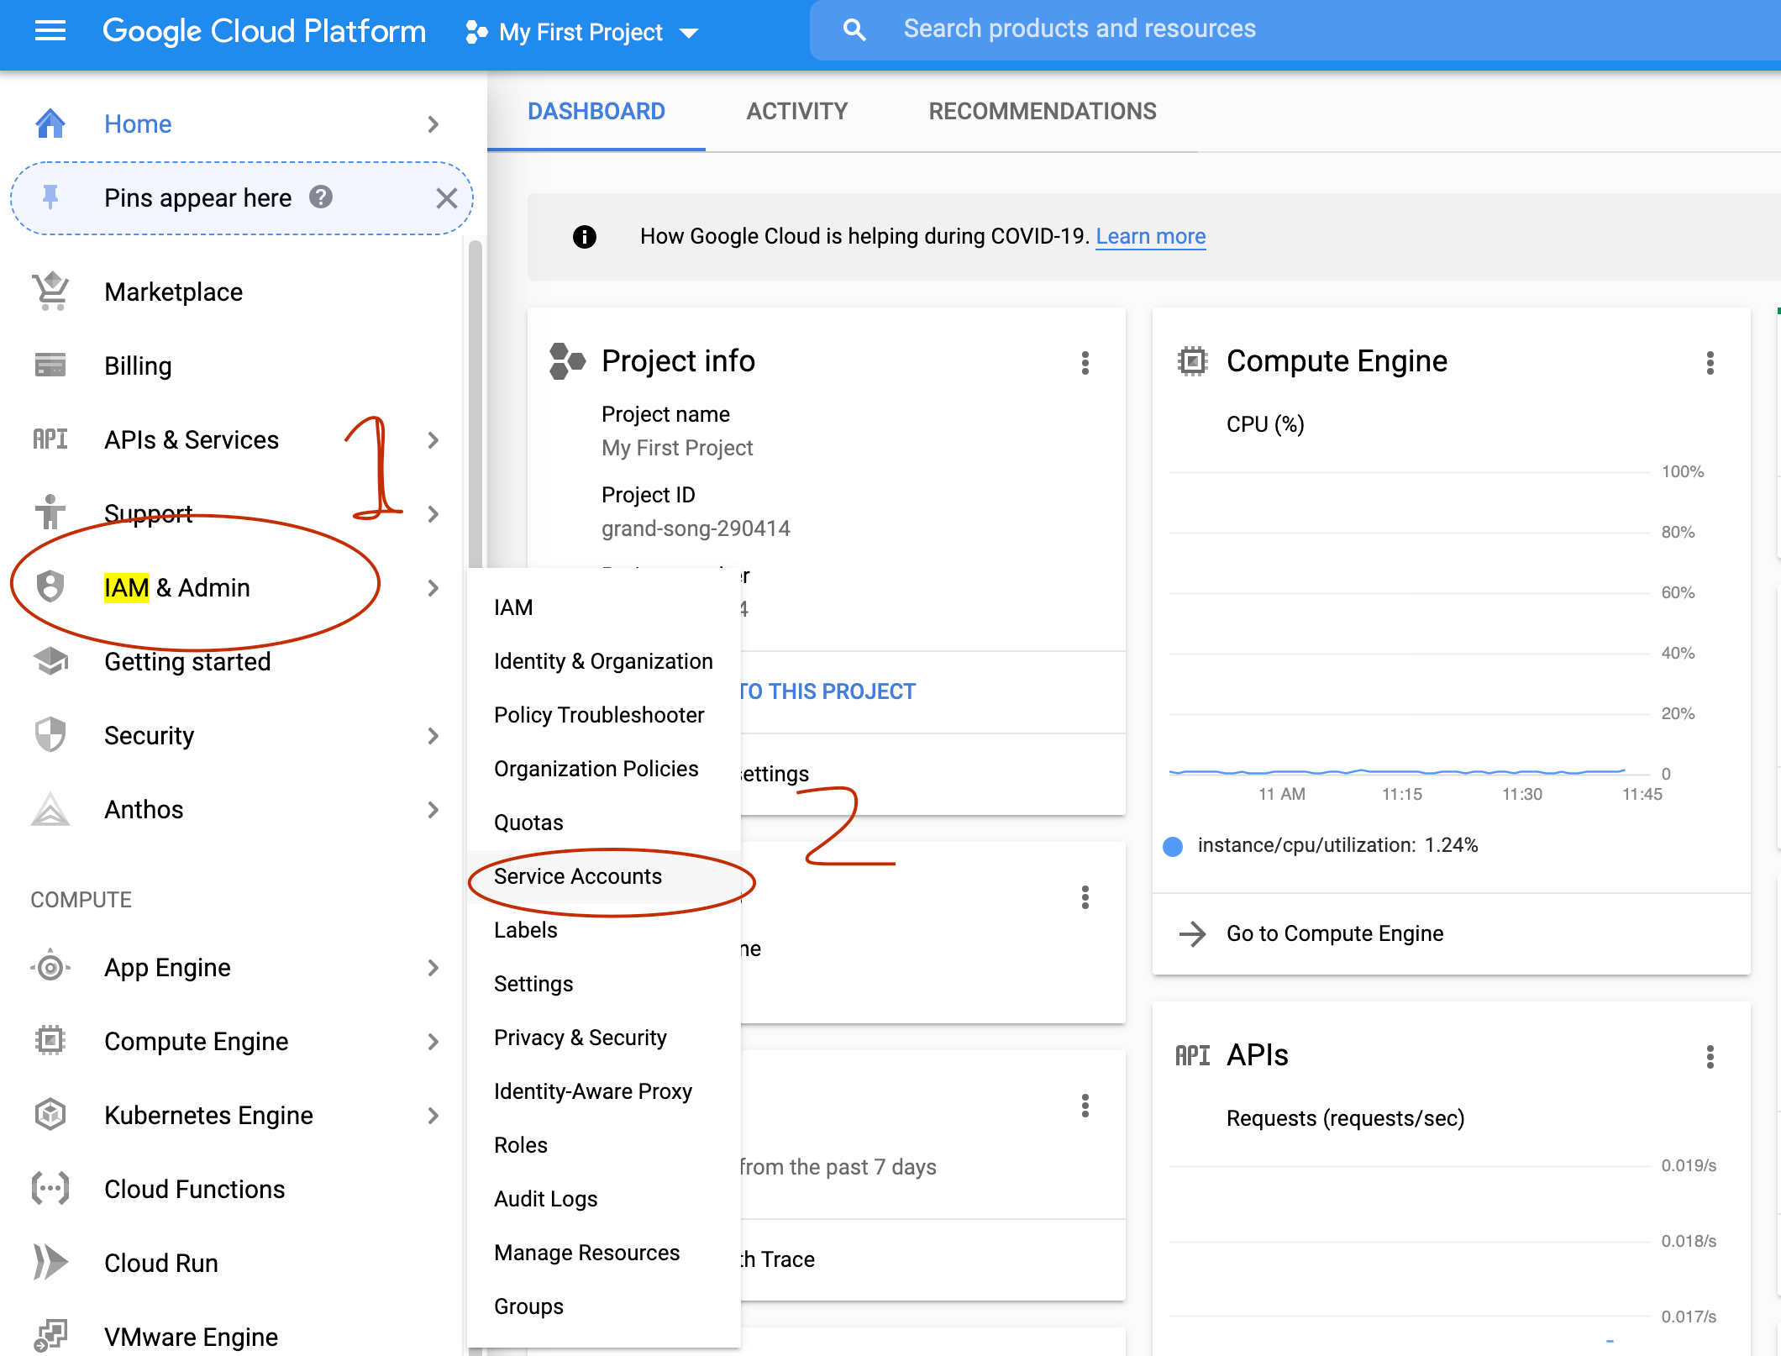The height and width of the screenshot is (1356, 1781).
Task: Open Project info three-dot menu
Action: click(1085, 363)
